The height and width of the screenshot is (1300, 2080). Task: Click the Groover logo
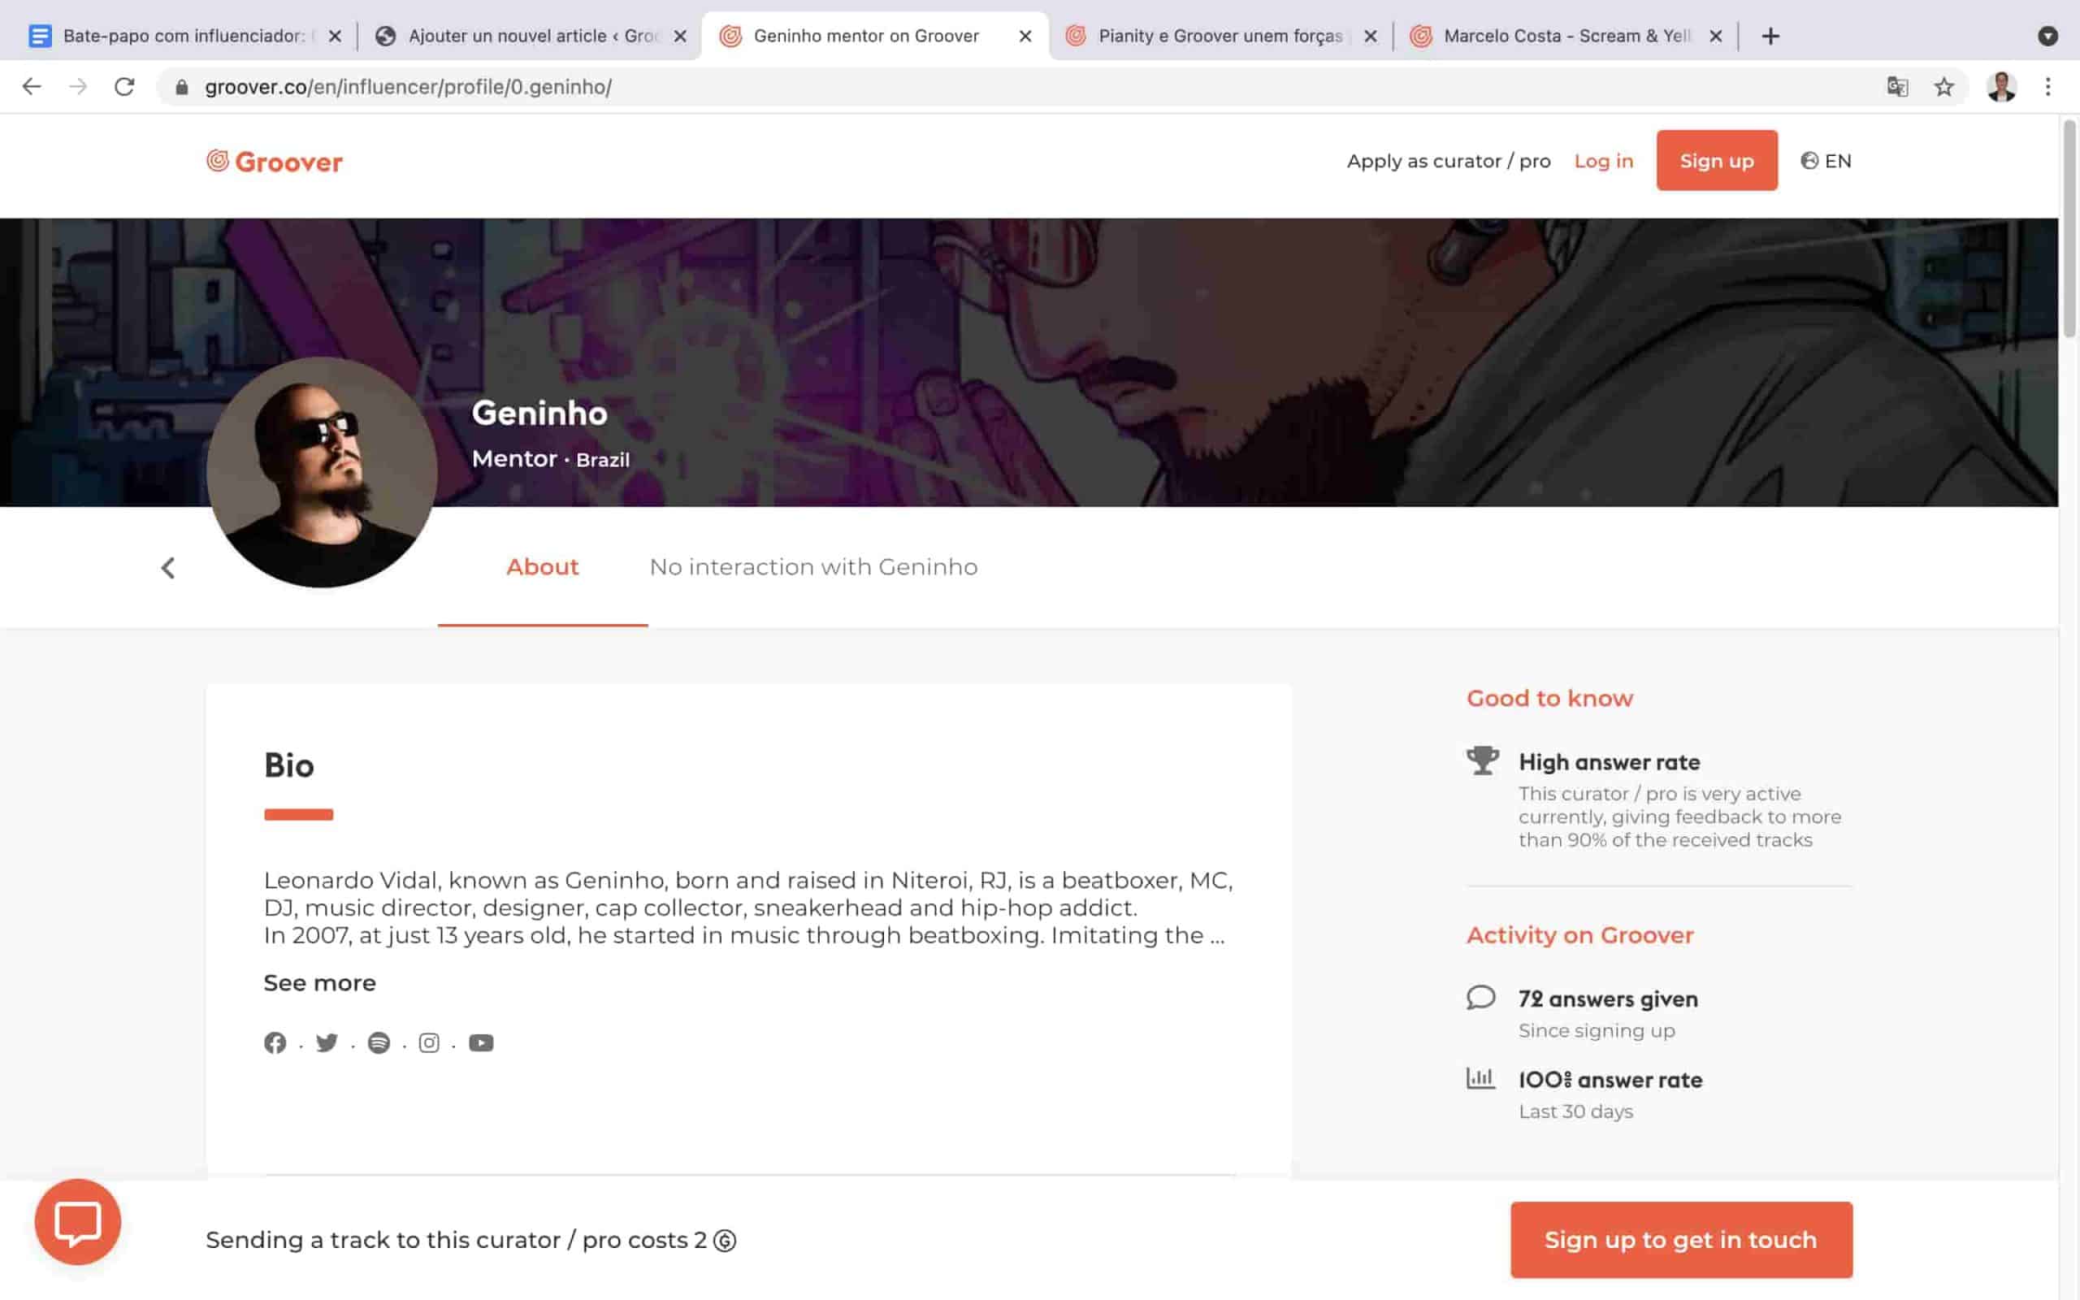pyautogui.click(x=274, y=162)
